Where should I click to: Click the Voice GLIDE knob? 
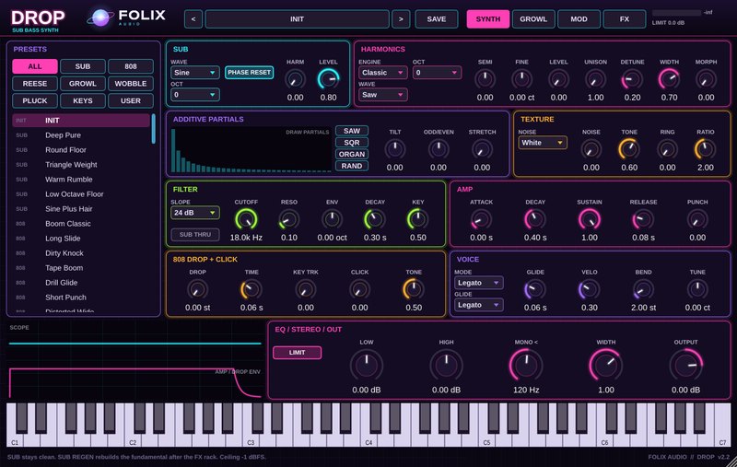(535, 289)
